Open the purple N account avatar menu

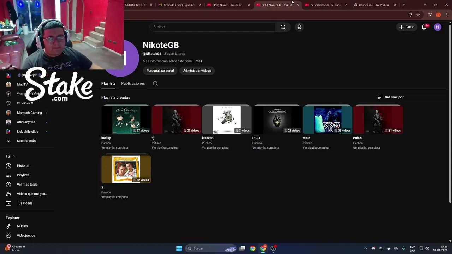pyautogui.click(x=438, y=27)
